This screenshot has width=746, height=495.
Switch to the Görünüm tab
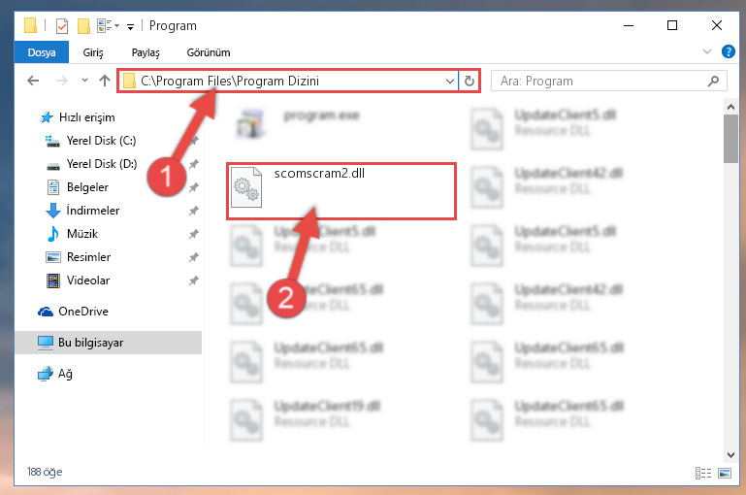pyautogui.click(x=209, y=52)
